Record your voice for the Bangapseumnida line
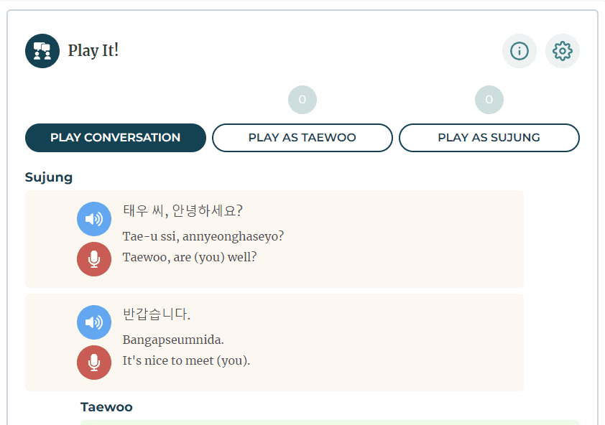This screenshot has width=605, height=425. (94, 363)
